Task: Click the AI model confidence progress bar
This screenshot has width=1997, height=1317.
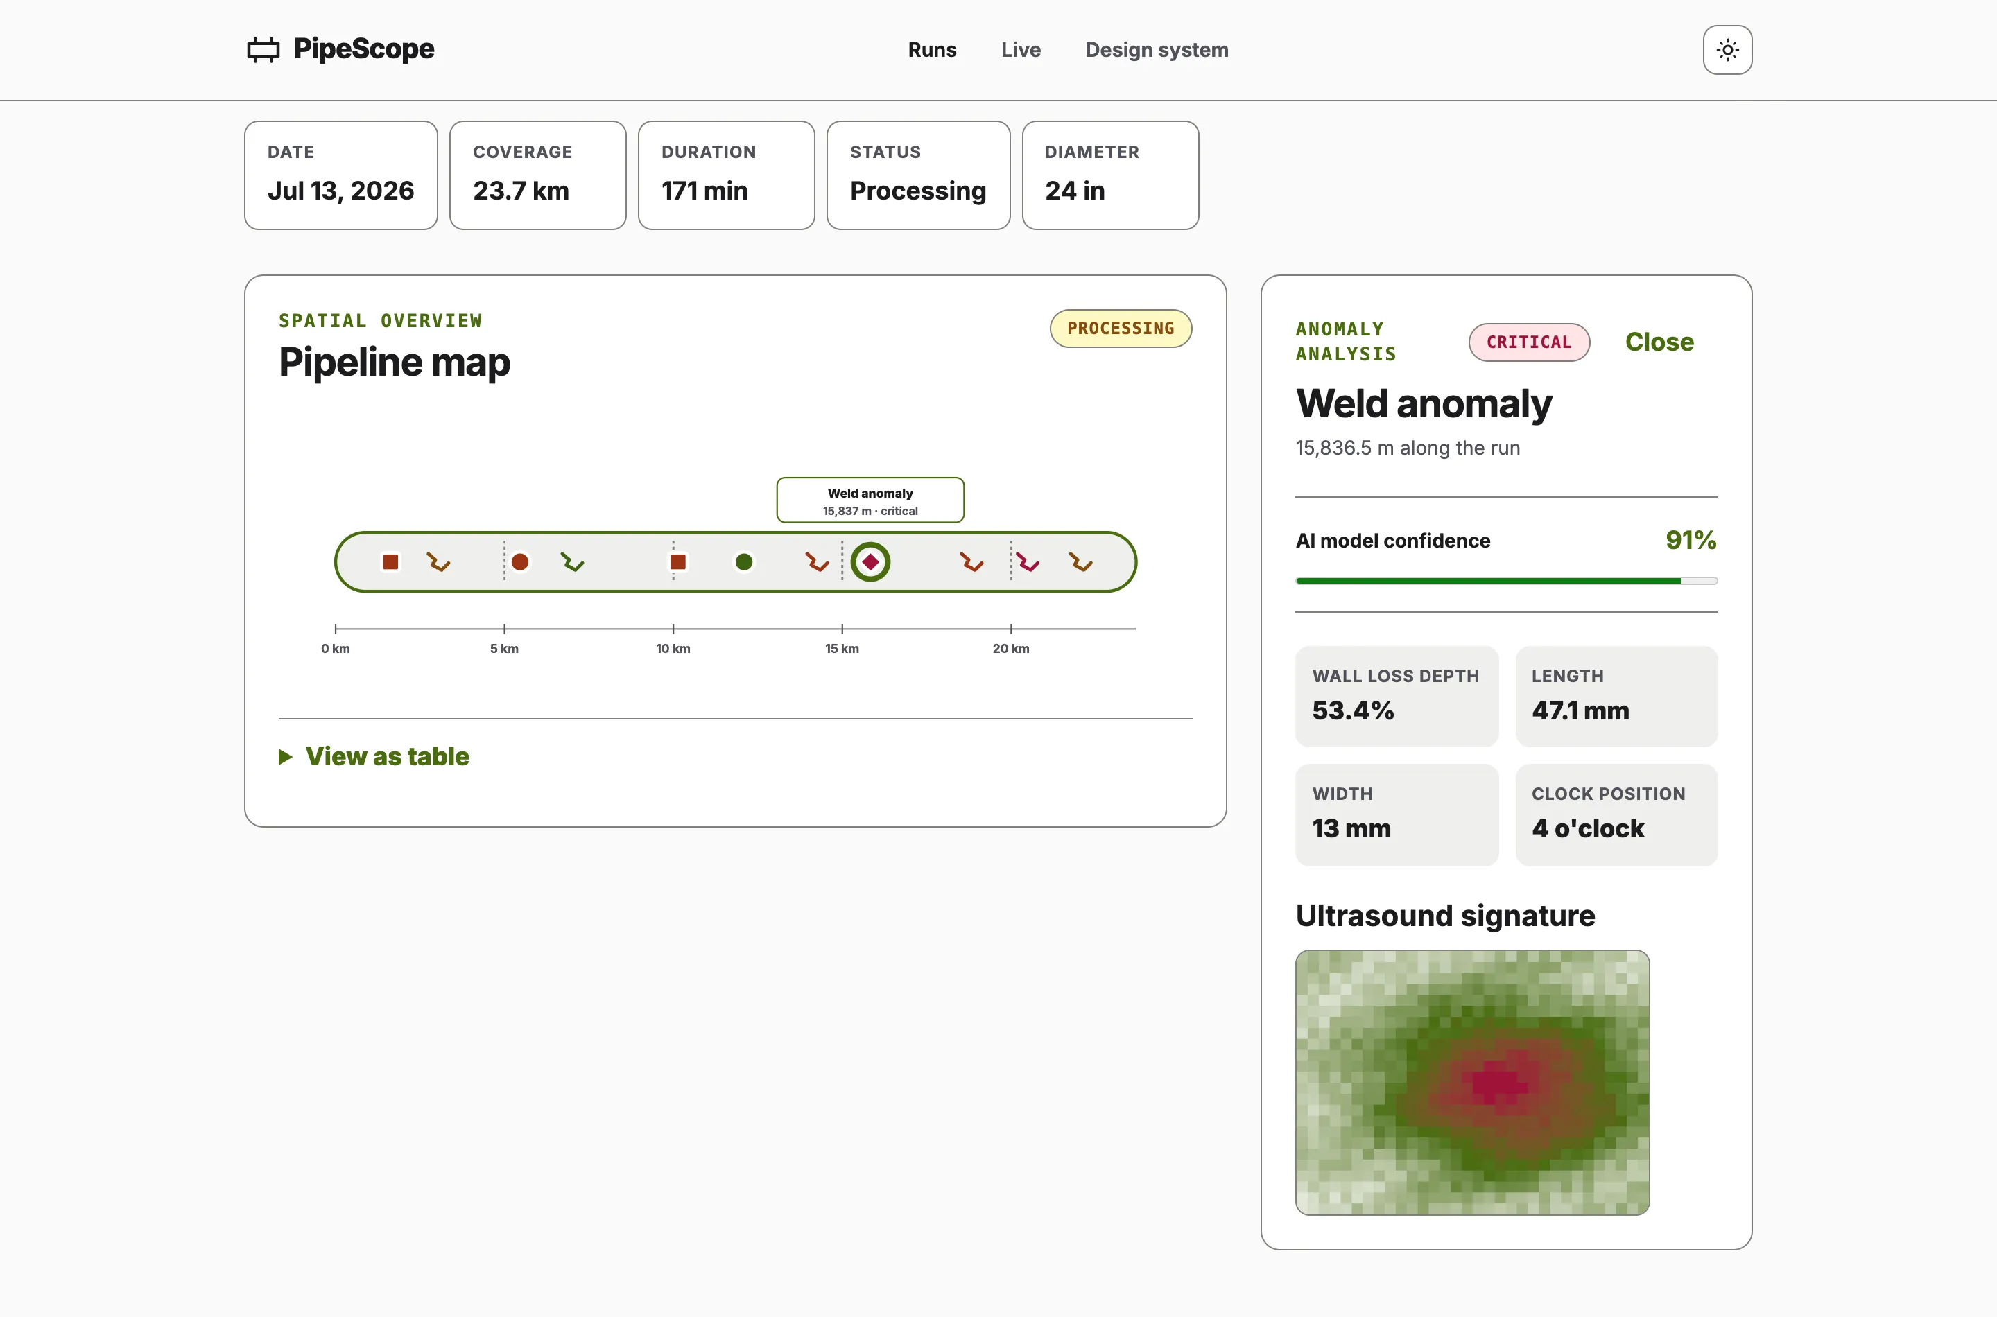Action: point(1506,580)
